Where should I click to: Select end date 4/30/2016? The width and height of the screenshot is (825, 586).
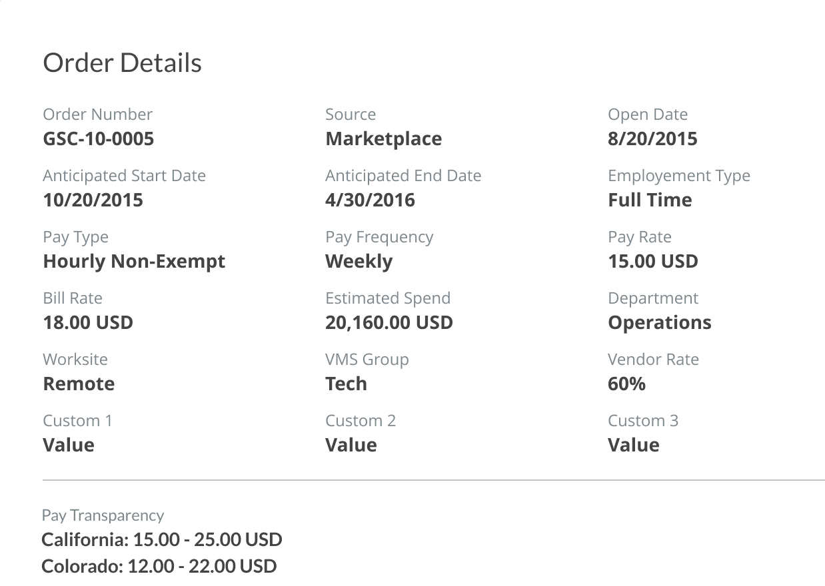tap(370, 200)
